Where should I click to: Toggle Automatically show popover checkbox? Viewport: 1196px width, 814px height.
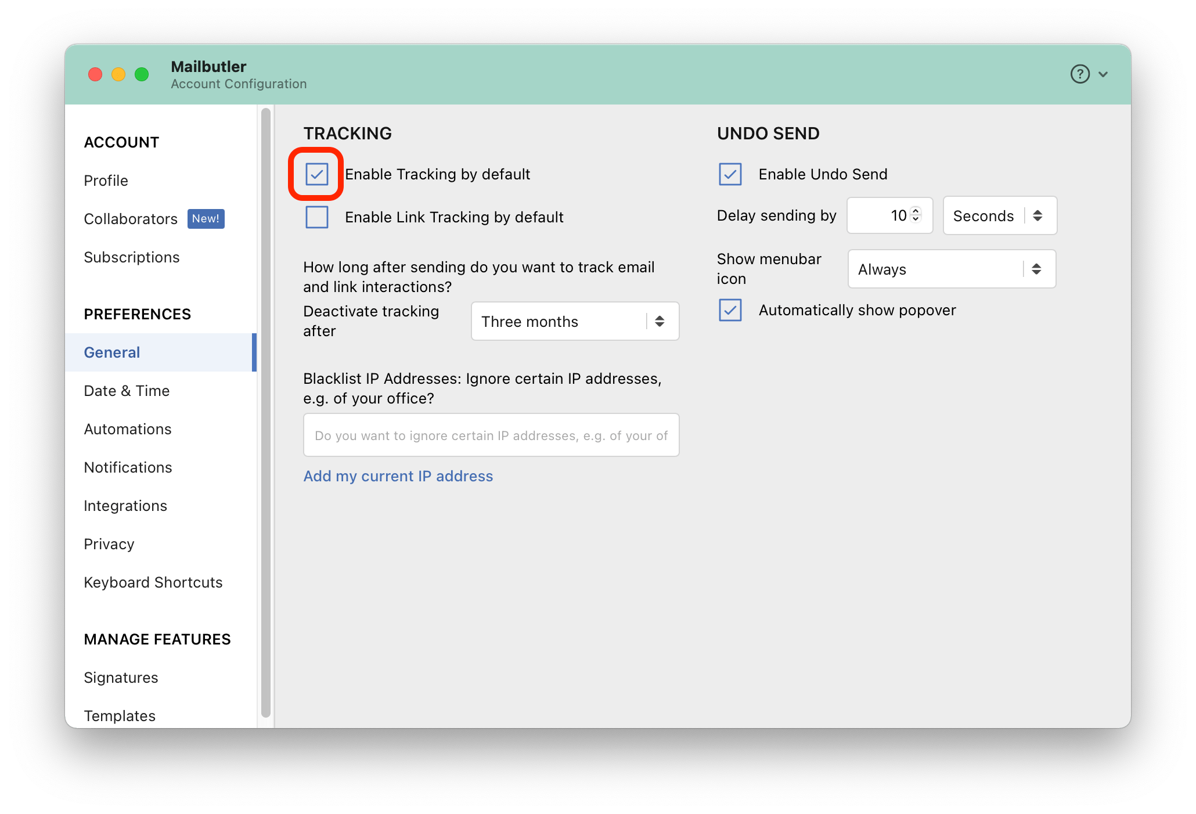point(730,310)
